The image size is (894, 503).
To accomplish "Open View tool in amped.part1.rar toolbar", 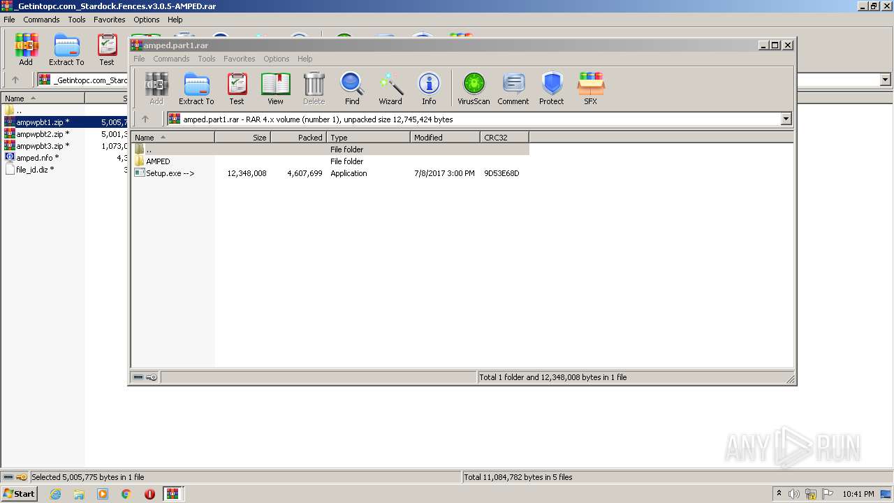I will coord(275,89).
